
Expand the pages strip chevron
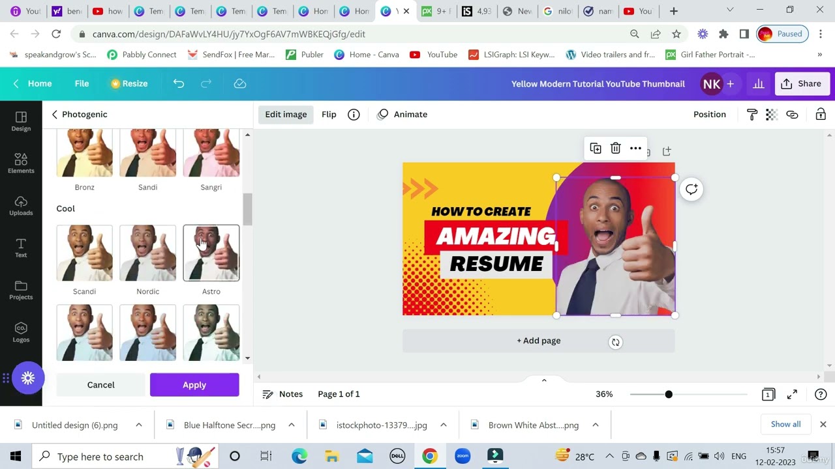pyautogui.click(x=544, y=380)
